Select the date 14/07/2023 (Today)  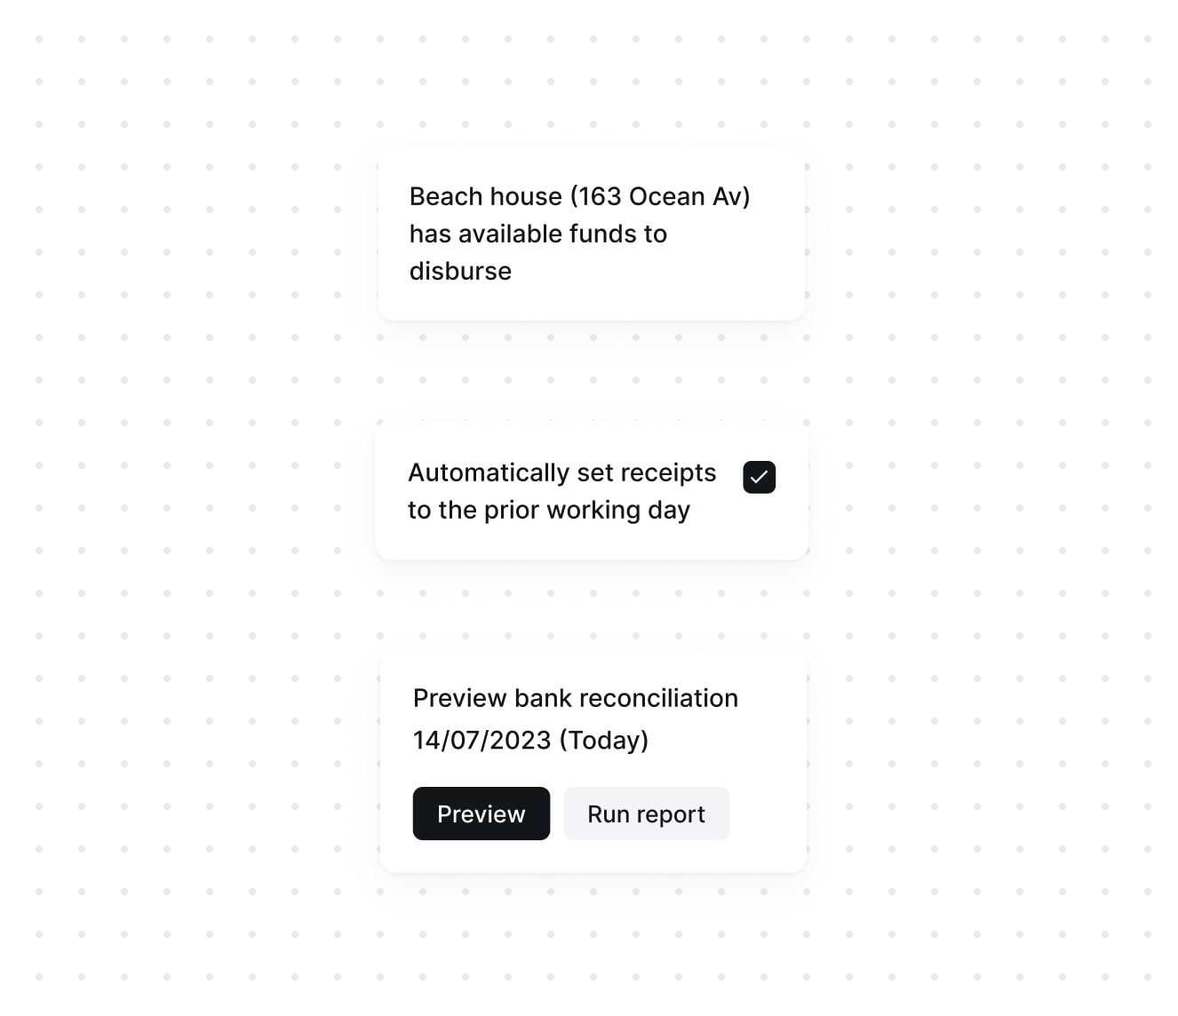(x=530, y=740)
